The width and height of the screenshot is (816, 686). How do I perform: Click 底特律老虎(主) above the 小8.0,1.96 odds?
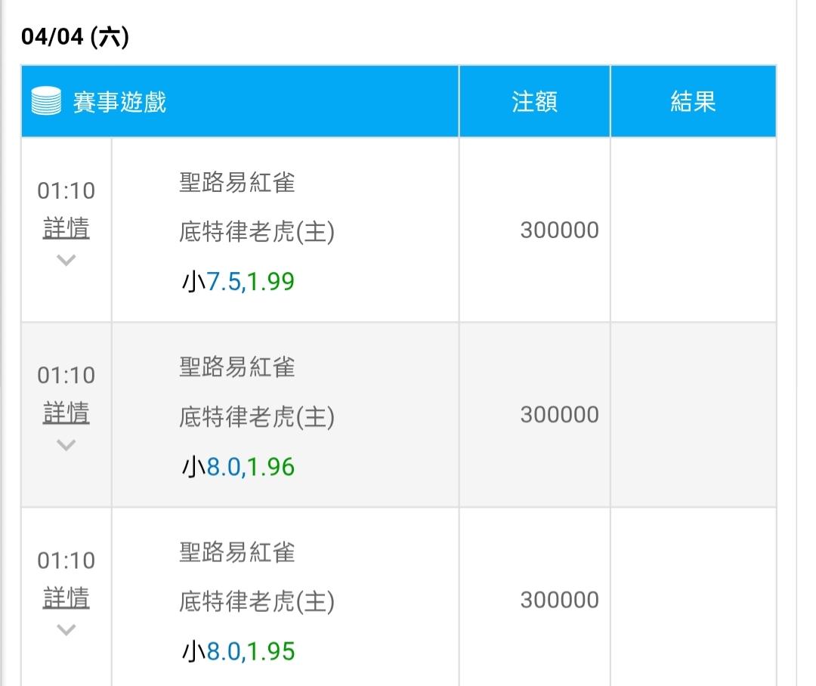pyautogui.click(x=256, y=416)
